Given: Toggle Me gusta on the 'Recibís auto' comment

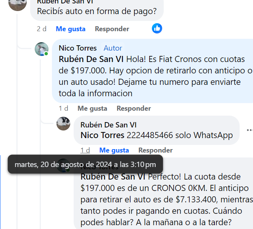Looking at the screenshot, I should point(71,29).
